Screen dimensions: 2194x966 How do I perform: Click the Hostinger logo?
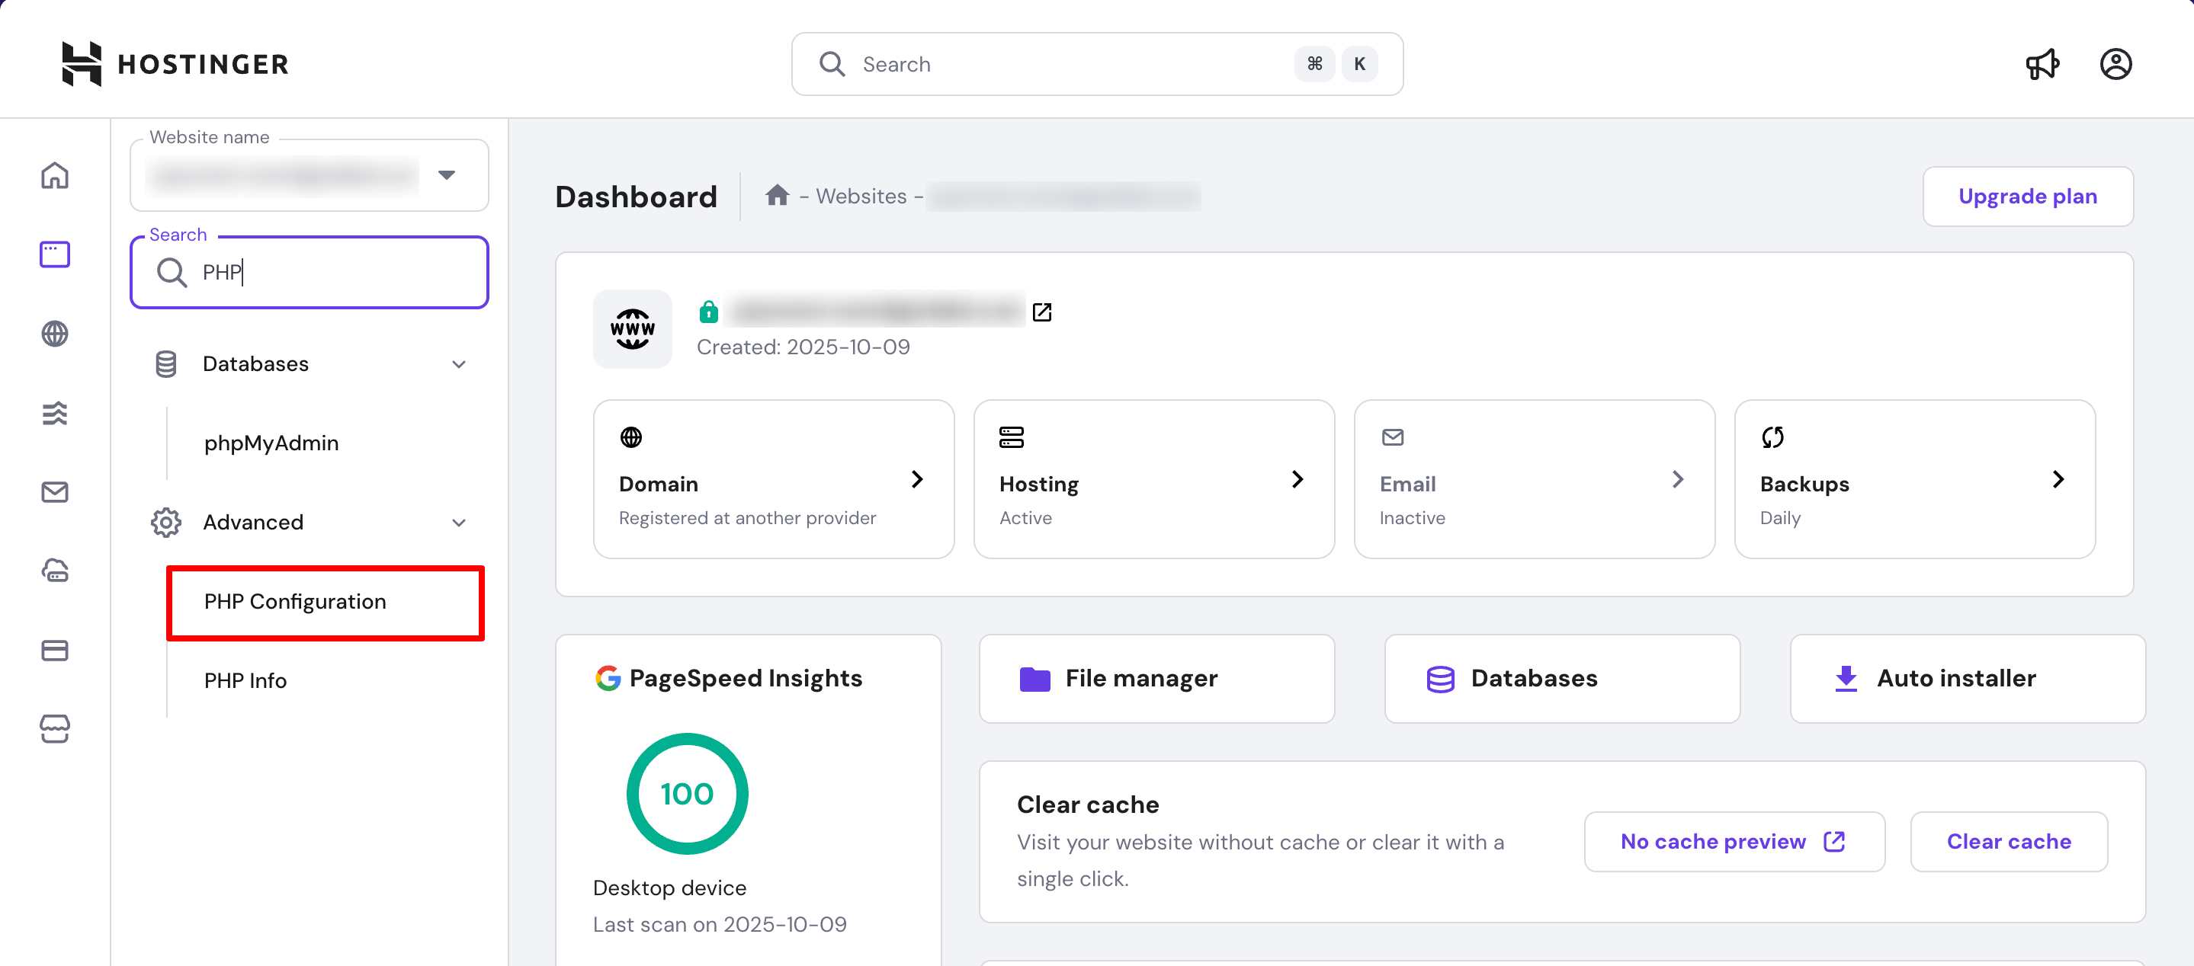click(x=175, y=64)
